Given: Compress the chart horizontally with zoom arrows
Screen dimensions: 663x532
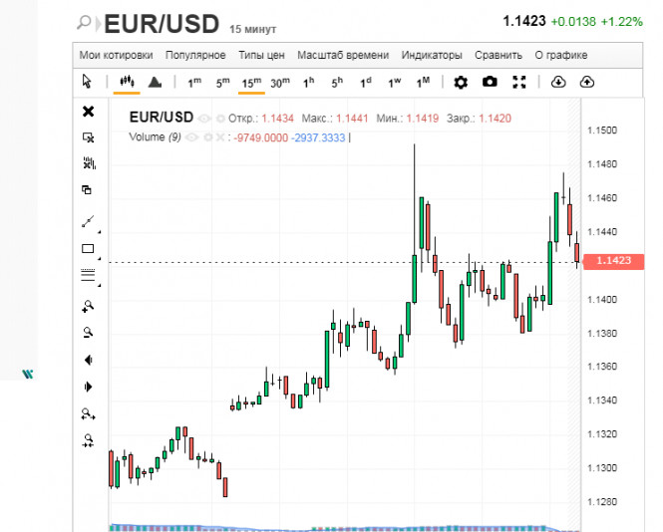Looking at the screenshot, I should (88, 440).
